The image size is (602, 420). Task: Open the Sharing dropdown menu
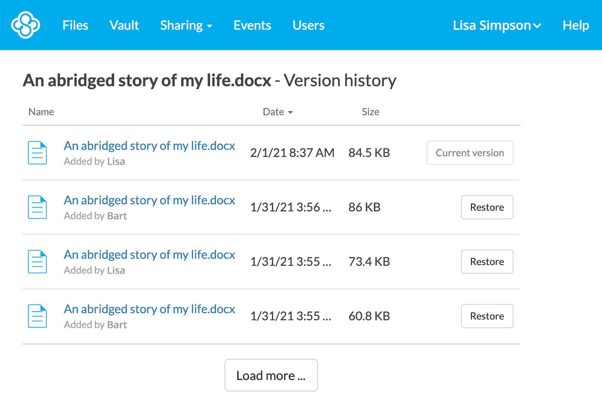pos(186,25)
